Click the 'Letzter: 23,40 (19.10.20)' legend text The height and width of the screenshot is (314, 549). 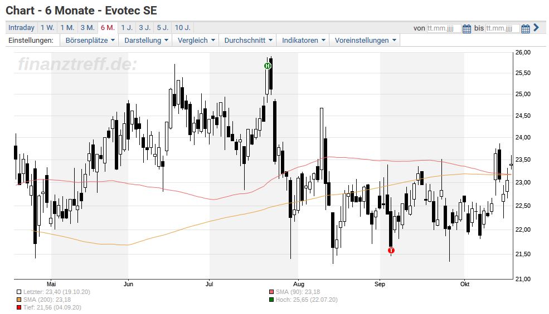[x=57, y=292]
